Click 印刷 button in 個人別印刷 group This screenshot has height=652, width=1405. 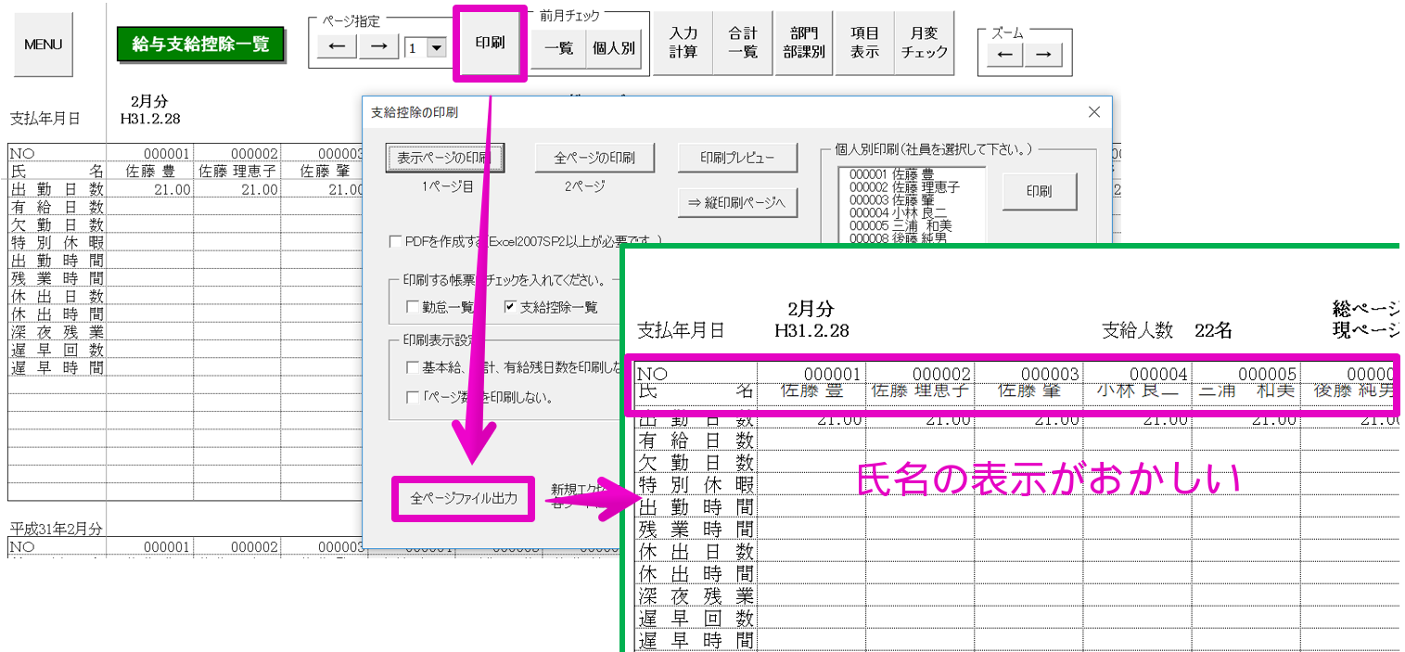tap(1039, 191)
